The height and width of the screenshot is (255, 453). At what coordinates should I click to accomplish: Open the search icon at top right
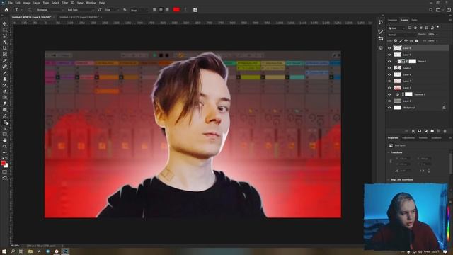point(431,10)
